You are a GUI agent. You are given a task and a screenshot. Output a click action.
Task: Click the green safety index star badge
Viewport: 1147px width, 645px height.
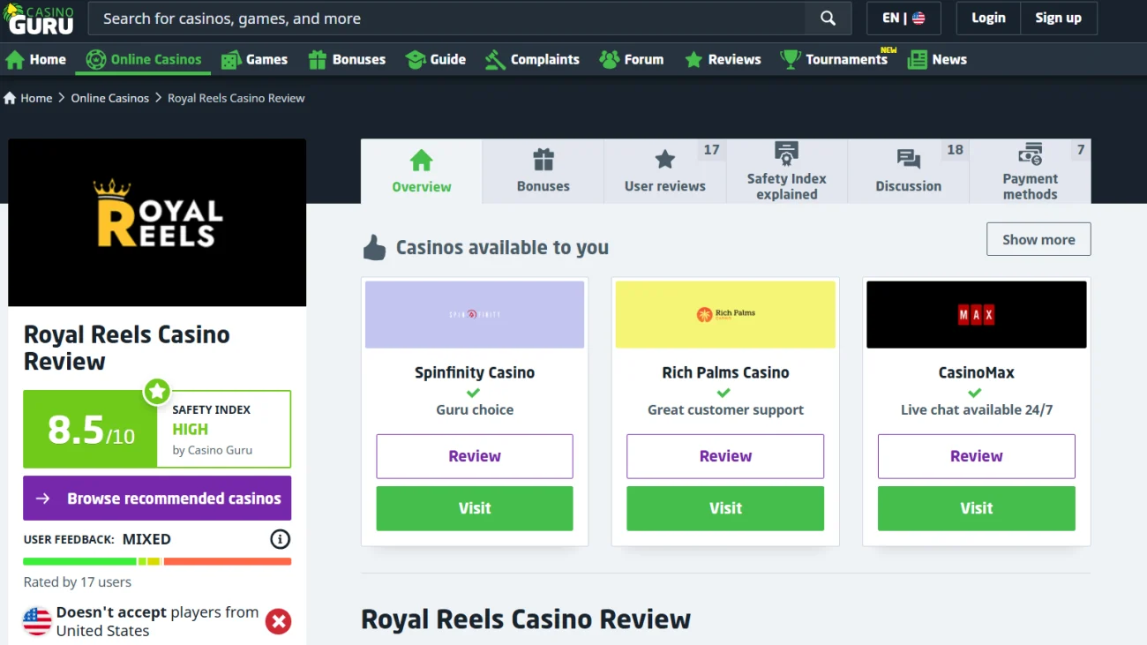tap(157, 391)
